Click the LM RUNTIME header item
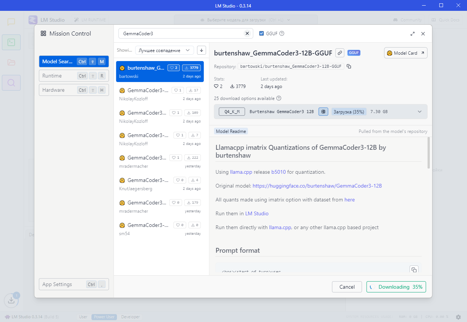The width and height of the screenshot is (467, 322). click(90, 20)
